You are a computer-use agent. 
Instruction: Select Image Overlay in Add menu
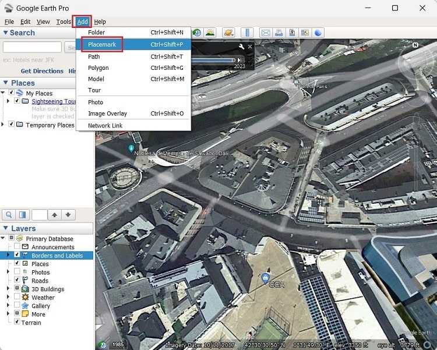pyautogui.click(x=107, y=114)
